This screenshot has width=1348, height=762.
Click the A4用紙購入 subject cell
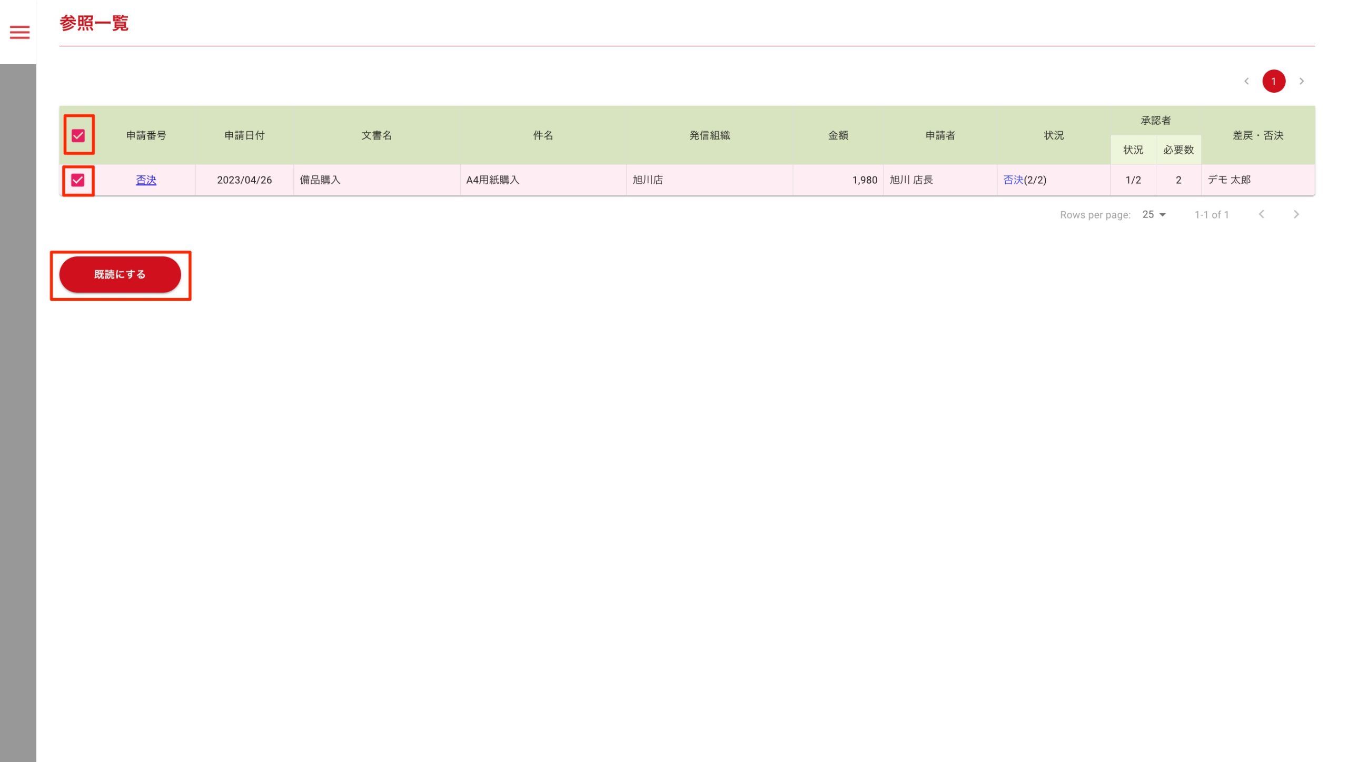(x=493, y=180)
